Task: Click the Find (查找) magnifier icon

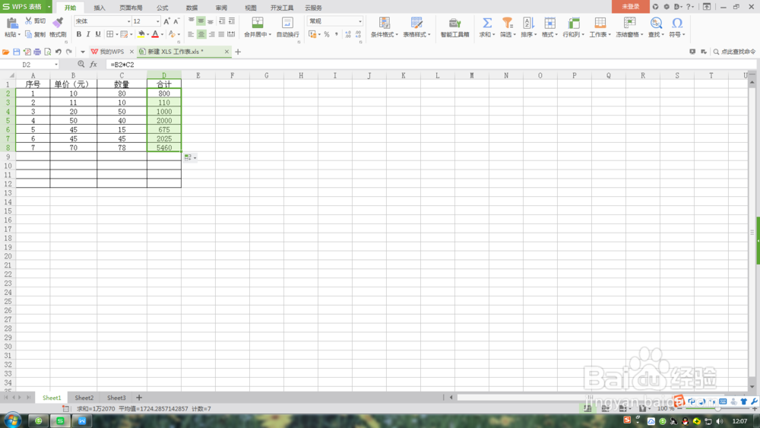Action: [x=656, y=23]
